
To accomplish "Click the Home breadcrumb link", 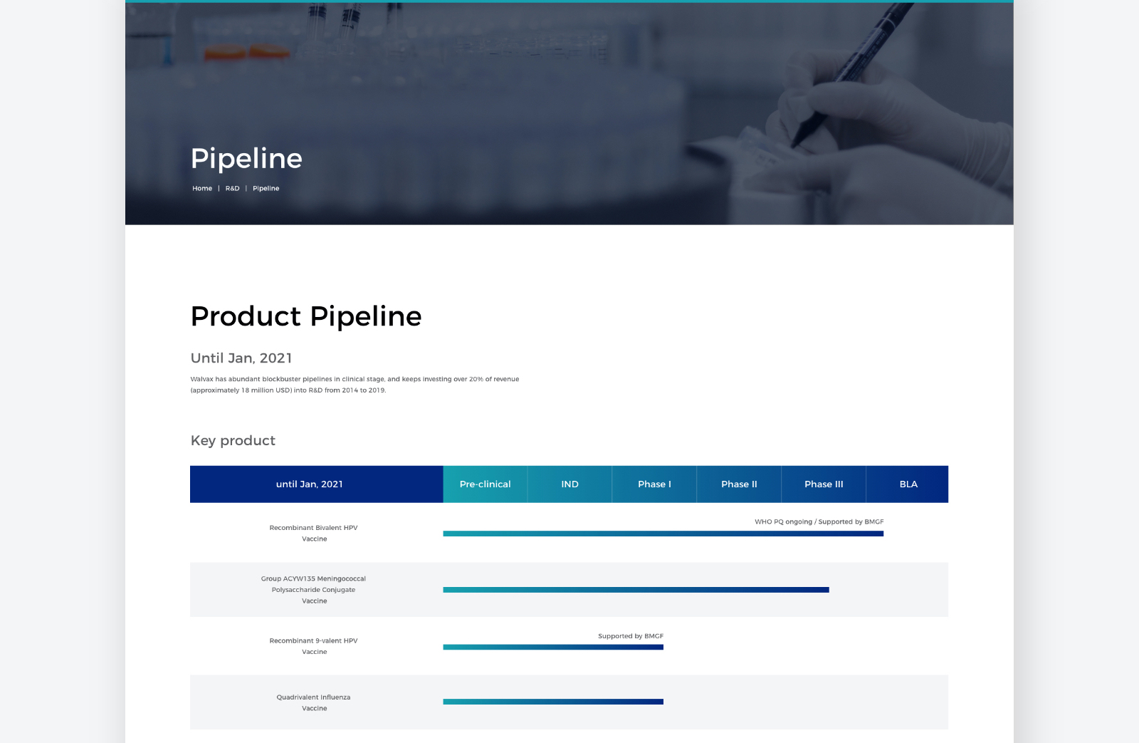I will [202, 189].
